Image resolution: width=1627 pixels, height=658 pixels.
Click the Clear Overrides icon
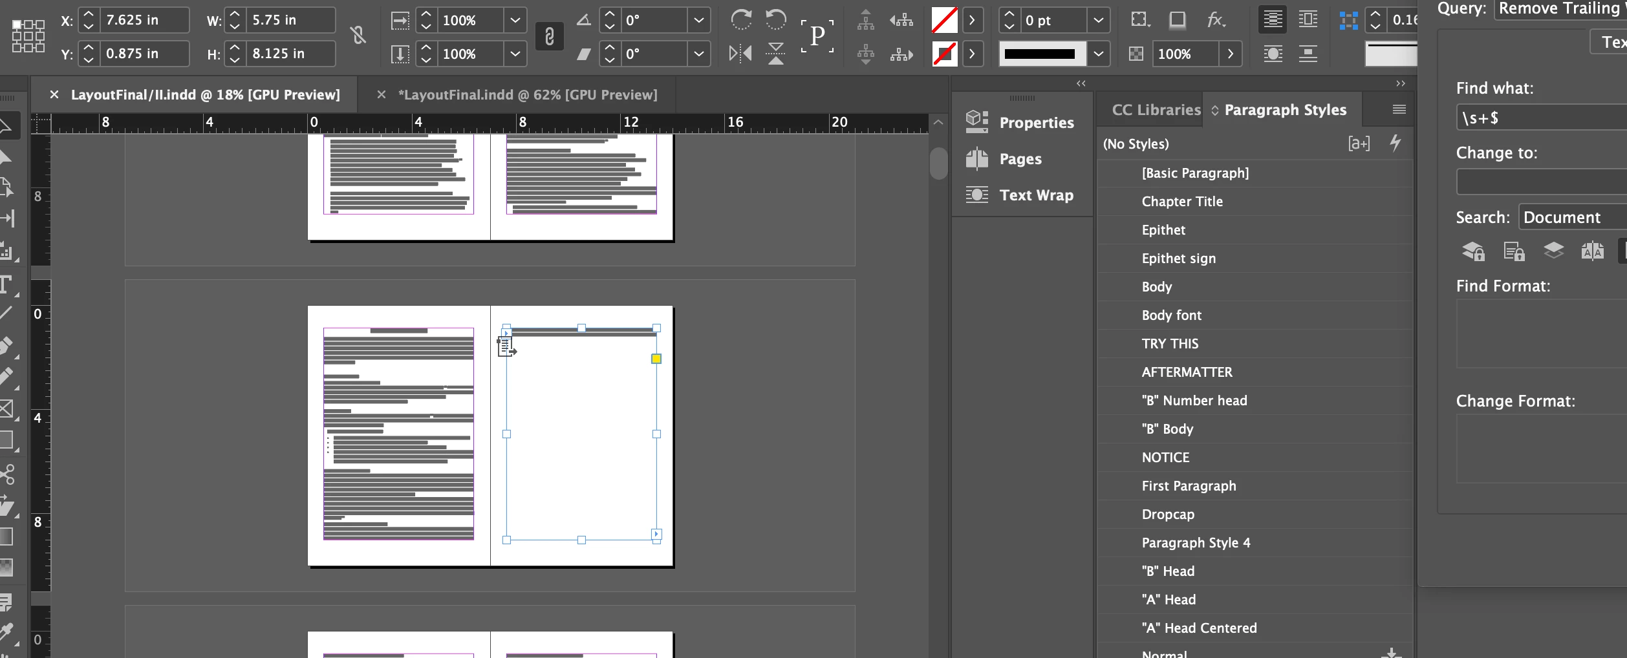point(1359,143)
